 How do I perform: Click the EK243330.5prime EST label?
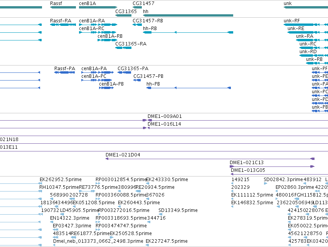(x=167, y=180)
